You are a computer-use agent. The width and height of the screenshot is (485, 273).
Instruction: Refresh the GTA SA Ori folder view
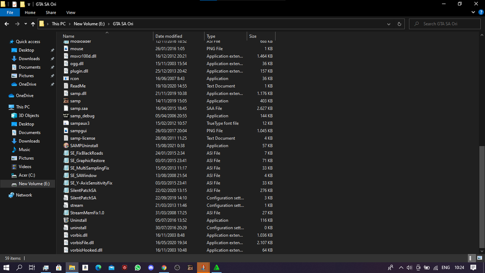pyautogui.click(x=399, y=24)
